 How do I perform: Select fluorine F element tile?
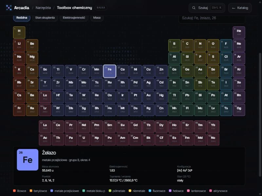pos(226,45)
